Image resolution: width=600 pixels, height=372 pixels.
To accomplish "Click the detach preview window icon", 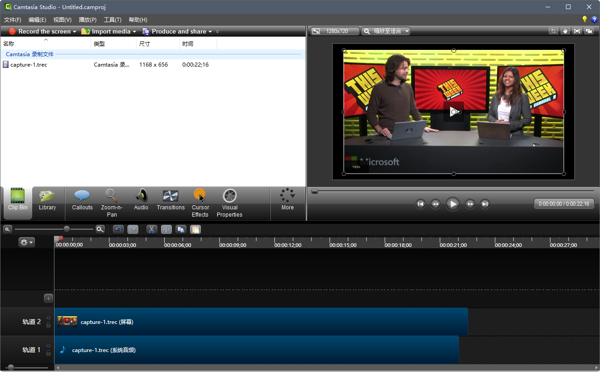I will [589, 31].
